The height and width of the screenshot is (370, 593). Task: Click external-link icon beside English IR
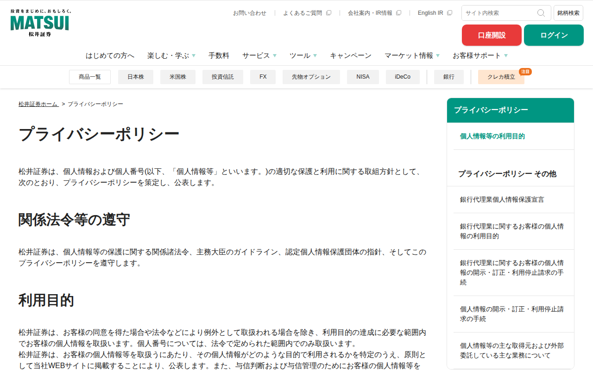click(449, 13)
